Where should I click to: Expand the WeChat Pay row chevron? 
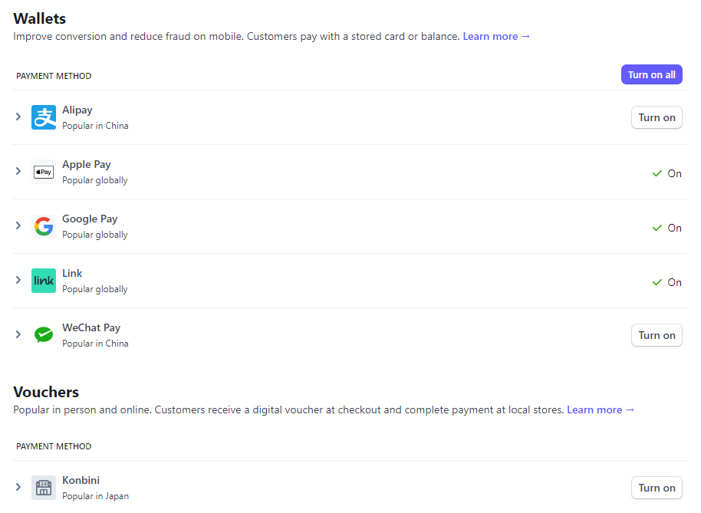click(x=18, y=334)
